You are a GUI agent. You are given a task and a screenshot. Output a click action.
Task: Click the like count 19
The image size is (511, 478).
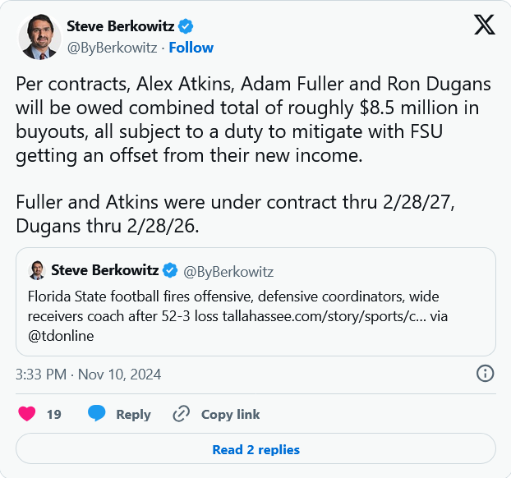54,415
